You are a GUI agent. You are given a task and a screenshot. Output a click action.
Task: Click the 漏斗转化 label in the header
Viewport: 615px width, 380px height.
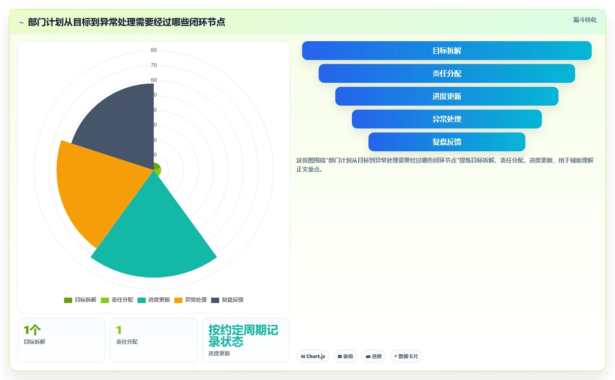point(585,20)
